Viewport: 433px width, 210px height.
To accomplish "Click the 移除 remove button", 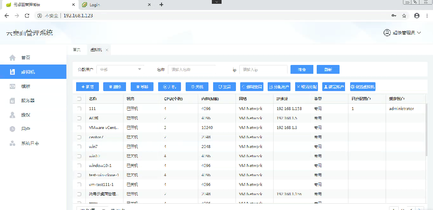I will tap(142, 87).
